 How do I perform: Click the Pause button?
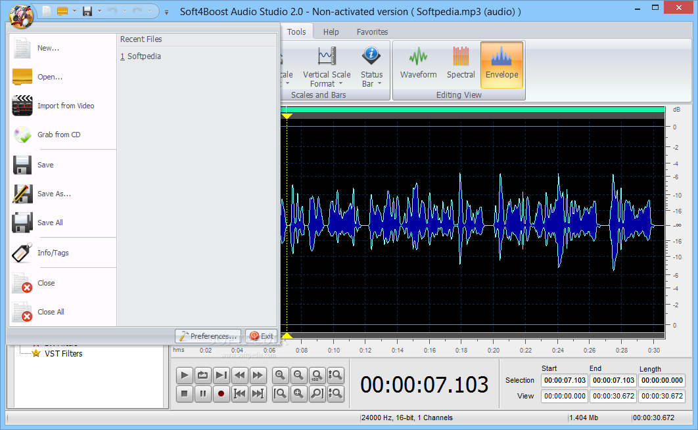(202, 394)
